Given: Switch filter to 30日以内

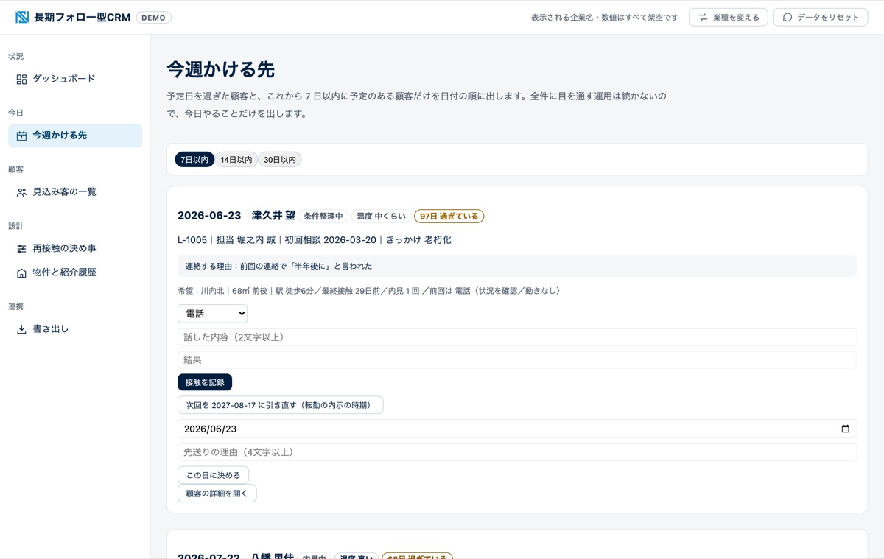Looking at the screenshot, I should (x=280, y=160).
